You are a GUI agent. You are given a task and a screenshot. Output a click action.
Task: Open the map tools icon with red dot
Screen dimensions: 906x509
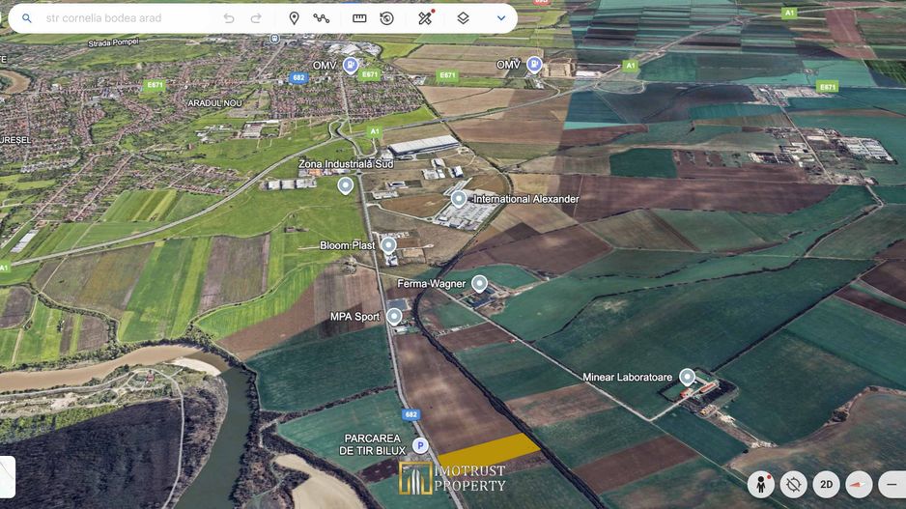[425, 18]
